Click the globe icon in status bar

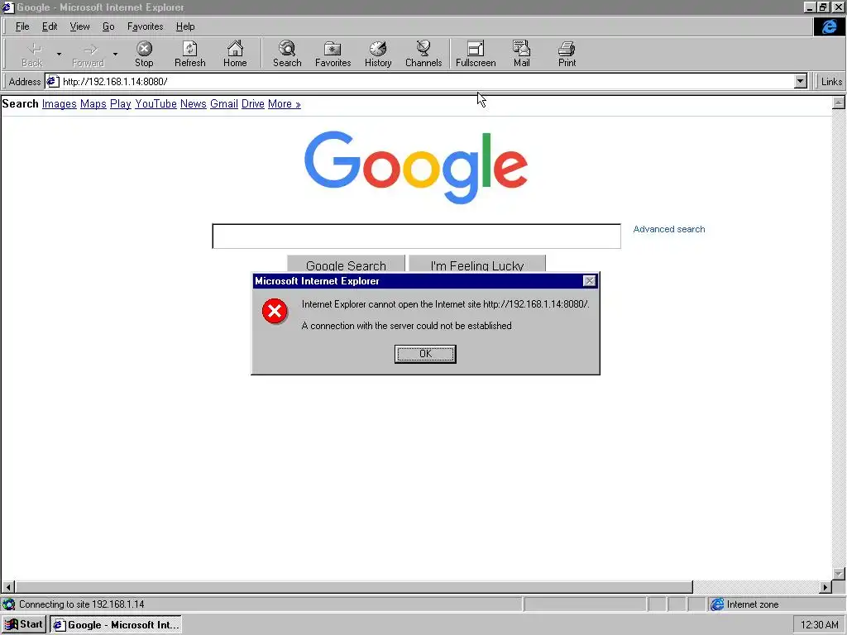[x=8, y=604]
